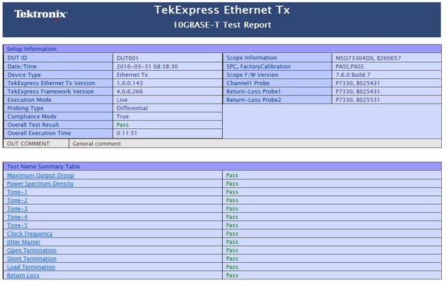Screen dimensions: 447x286
Task: Select the Channel1 Probe value P7330, B025431
Action: [x=358, y=83]
